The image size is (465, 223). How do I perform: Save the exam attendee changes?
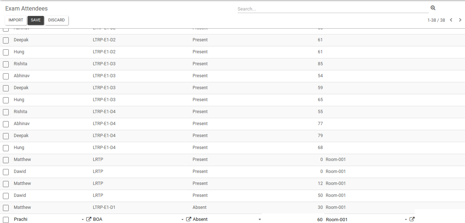(36, 20)
